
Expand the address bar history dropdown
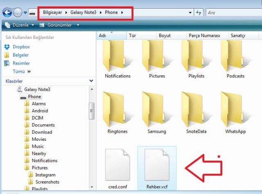[x=190, y=13]
